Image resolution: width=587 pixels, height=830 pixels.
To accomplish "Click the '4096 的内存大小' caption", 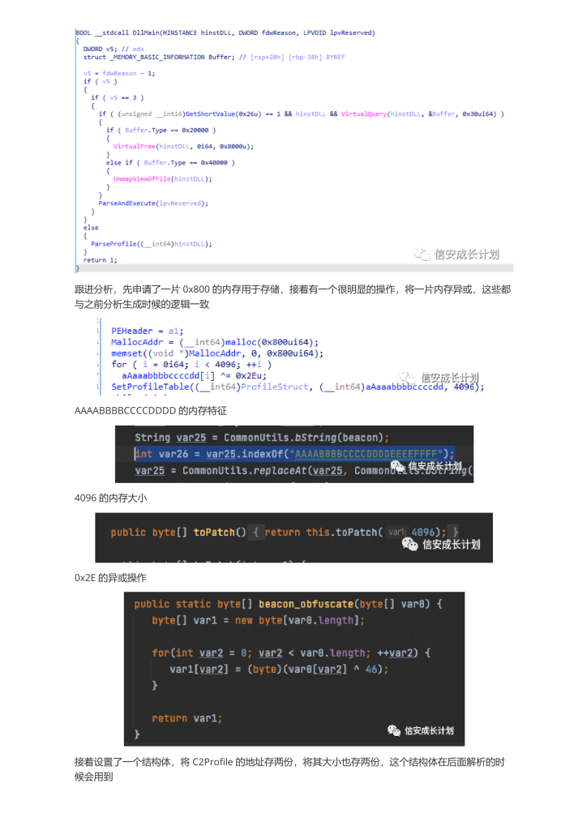I will click(110, 498).
